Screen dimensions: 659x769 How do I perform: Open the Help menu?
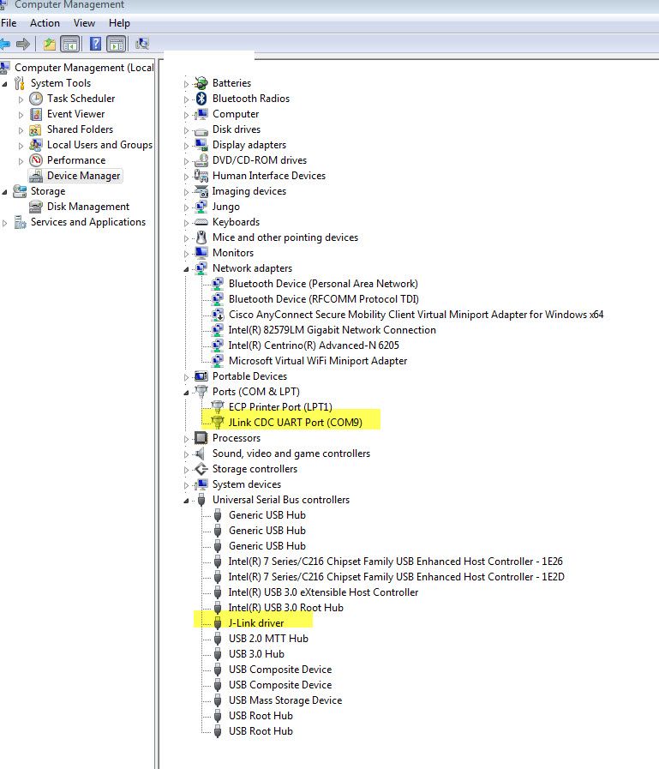119,23
